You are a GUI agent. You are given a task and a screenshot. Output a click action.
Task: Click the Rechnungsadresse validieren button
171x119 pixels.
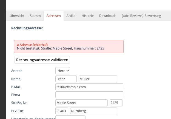pos(42,60)
